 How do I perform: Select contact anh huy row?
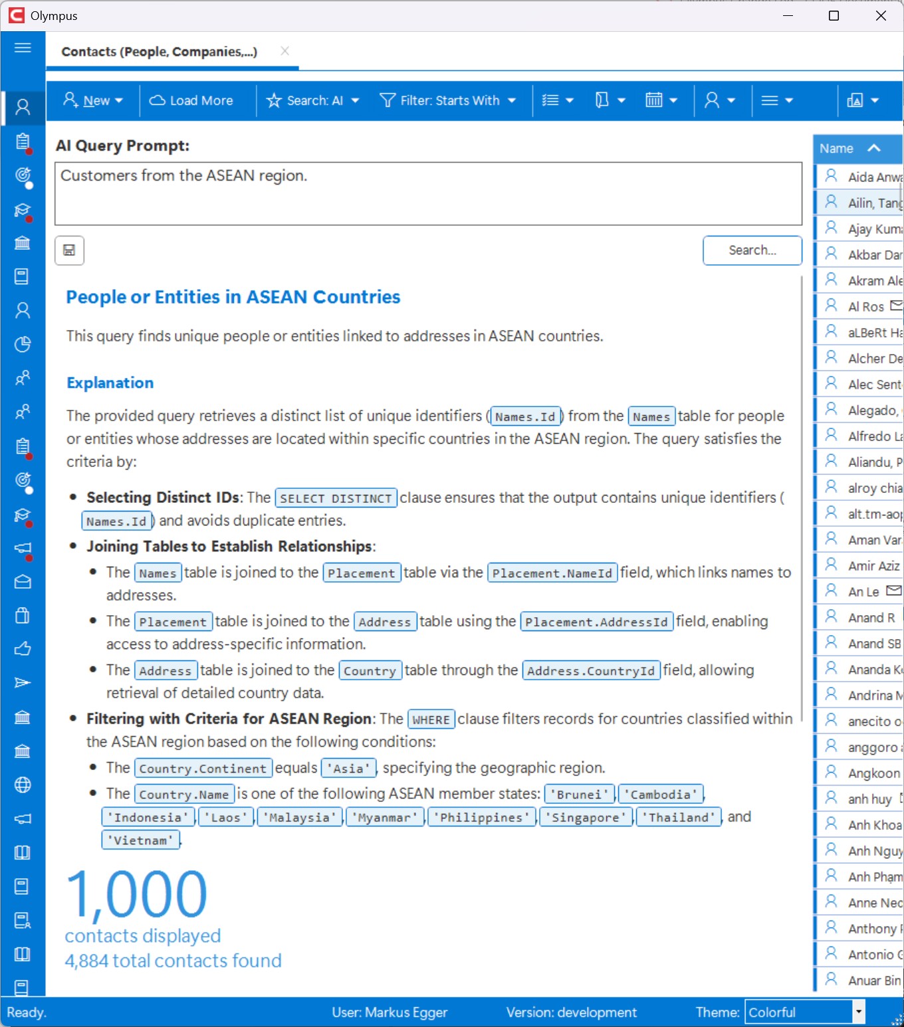coord(859,798)
